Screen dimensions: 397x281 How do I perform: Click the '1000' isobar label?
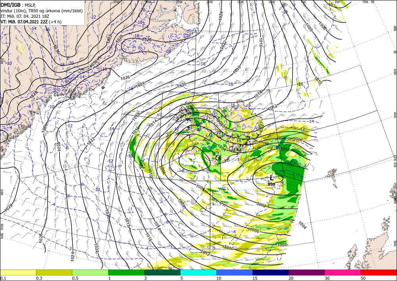[x=289, y=165]
